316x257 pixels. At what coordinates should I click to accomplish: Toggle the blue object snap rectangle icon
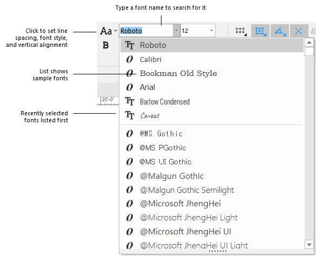click(260, 31)
